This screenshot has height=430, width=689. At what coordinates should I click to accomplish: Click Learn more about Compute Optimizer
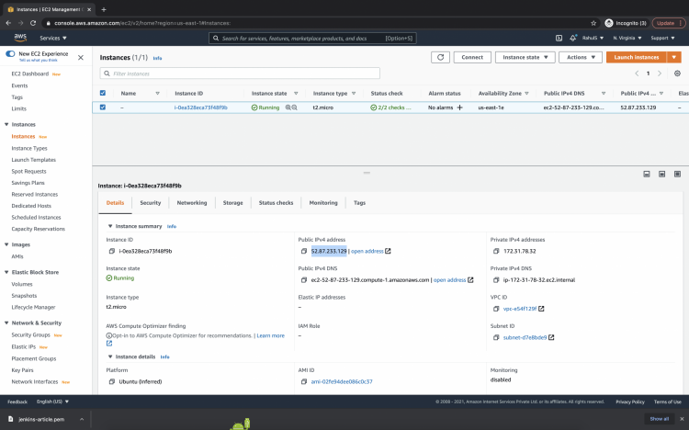coord(271,335)
